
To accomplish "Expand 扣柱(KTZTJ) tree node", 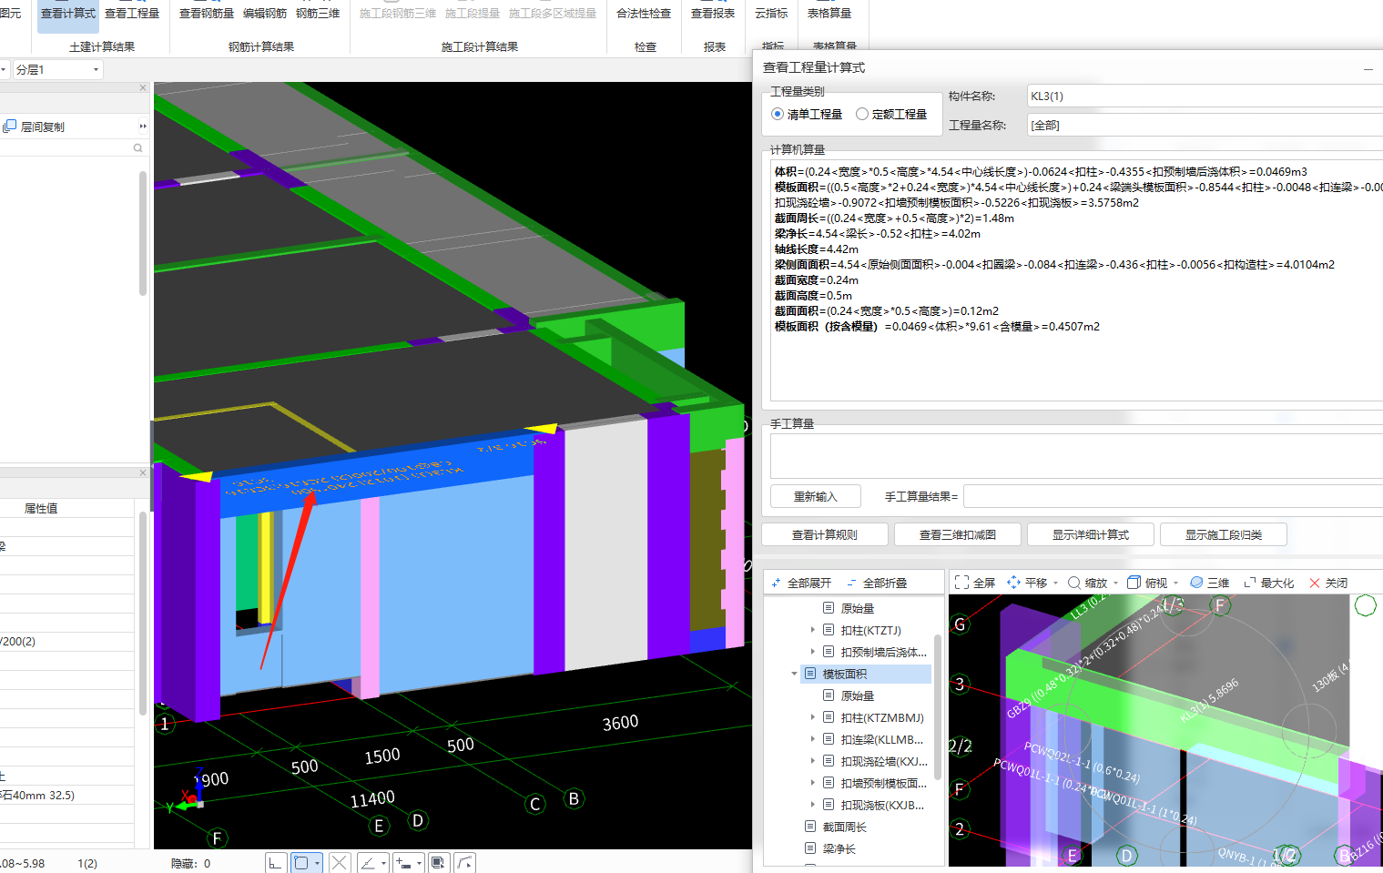I will 813,630.
